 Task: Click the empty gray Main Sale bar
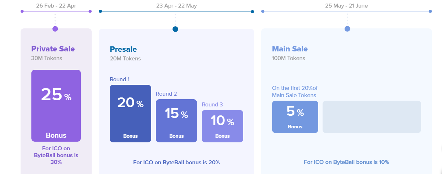pyautogui.click(x=372, y=117)
